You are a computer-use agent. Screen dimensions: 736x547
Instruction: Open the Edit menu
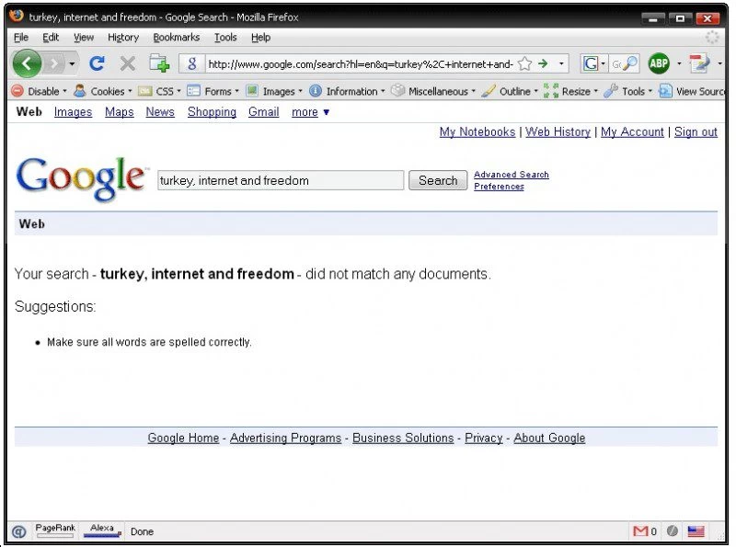tap(51, 37)
